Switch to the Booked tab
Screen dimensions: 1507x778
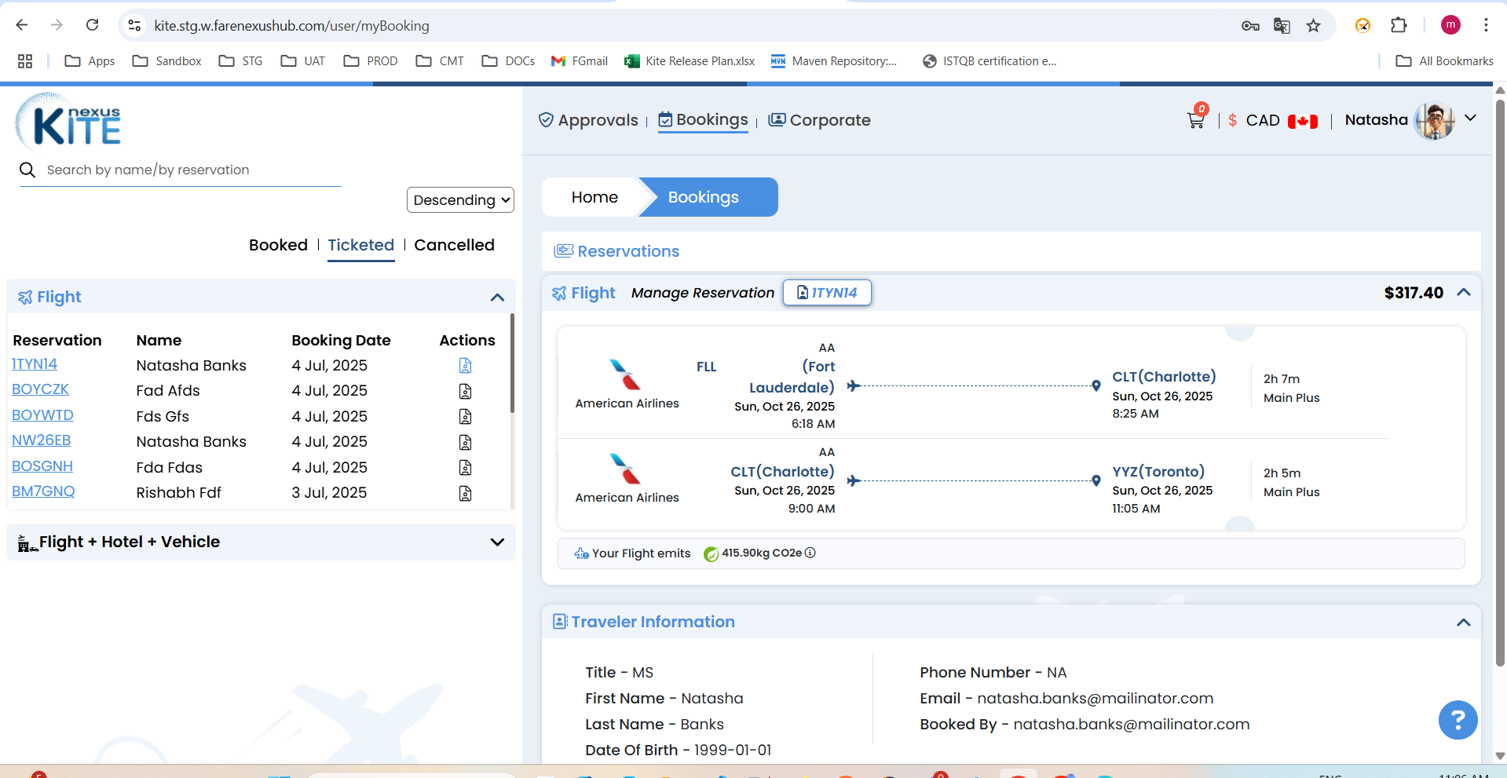pyautogui.click(x=278, y=245)
